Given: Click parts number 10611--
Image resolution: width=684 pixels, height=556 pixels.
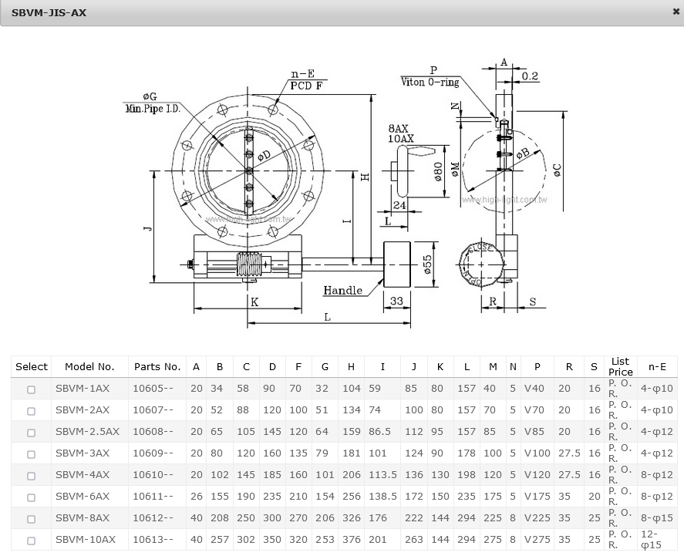Looking at the screenshot, I should coord(153,497).
